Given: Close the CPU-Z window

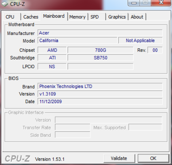Looking at the screenshot, I should point(161,3).
